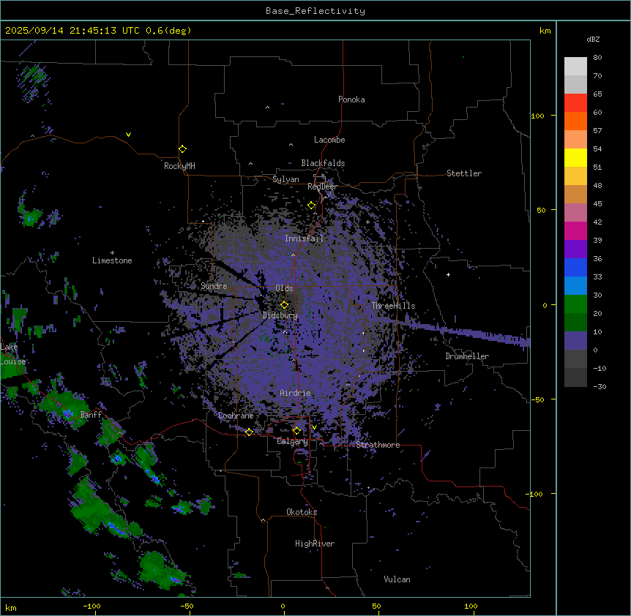Click the legend value 42

(x=597, y=222)
